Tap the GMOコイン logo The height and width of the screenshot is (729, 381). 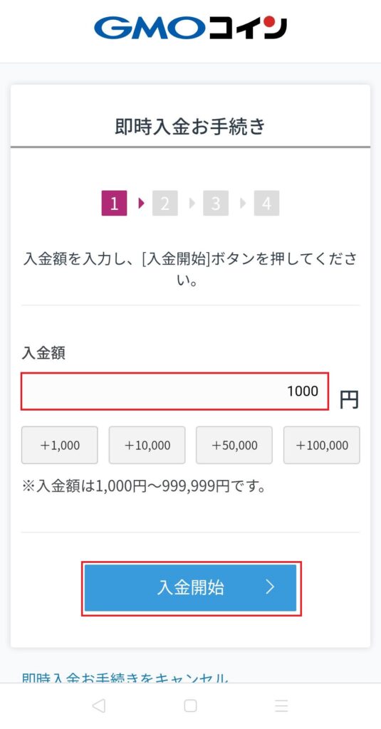pyautogui.click(x=190, y=28)
